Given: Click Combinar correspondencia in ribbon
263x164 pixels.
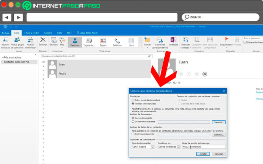Looking at the screenshot, I should click(x=160, y=43).
